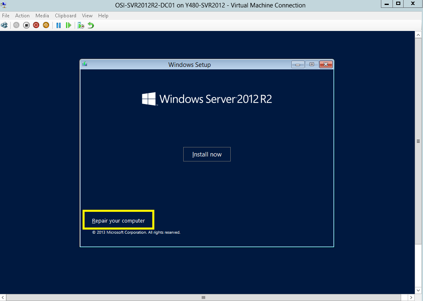Click the red Shut Down icon
The image size is (423, 301).
(36, 25)
